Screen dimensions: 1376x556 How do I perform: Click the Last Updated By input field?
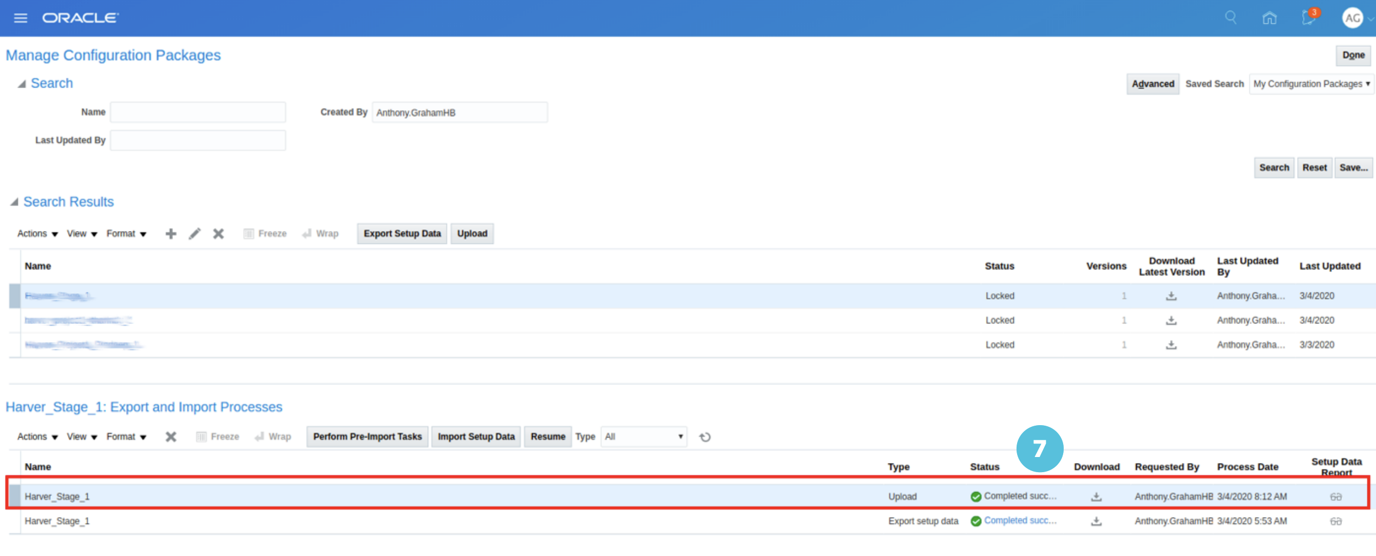[198, 140]
